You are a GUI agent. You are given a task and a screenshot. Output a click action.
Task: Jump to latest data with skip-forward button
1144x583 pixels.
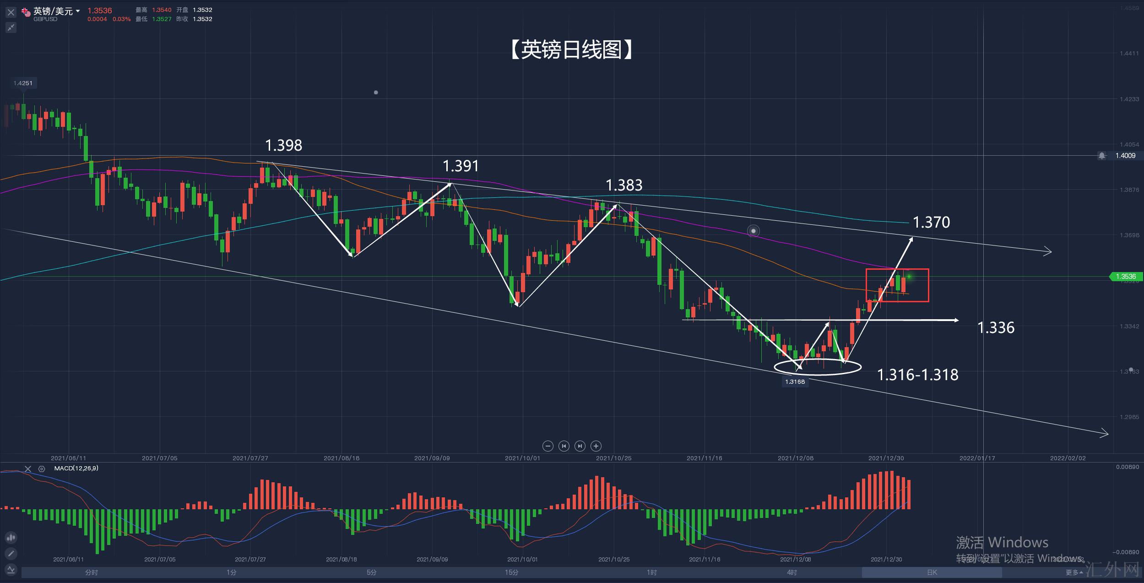pyautogui.click(x=580, y=446)
